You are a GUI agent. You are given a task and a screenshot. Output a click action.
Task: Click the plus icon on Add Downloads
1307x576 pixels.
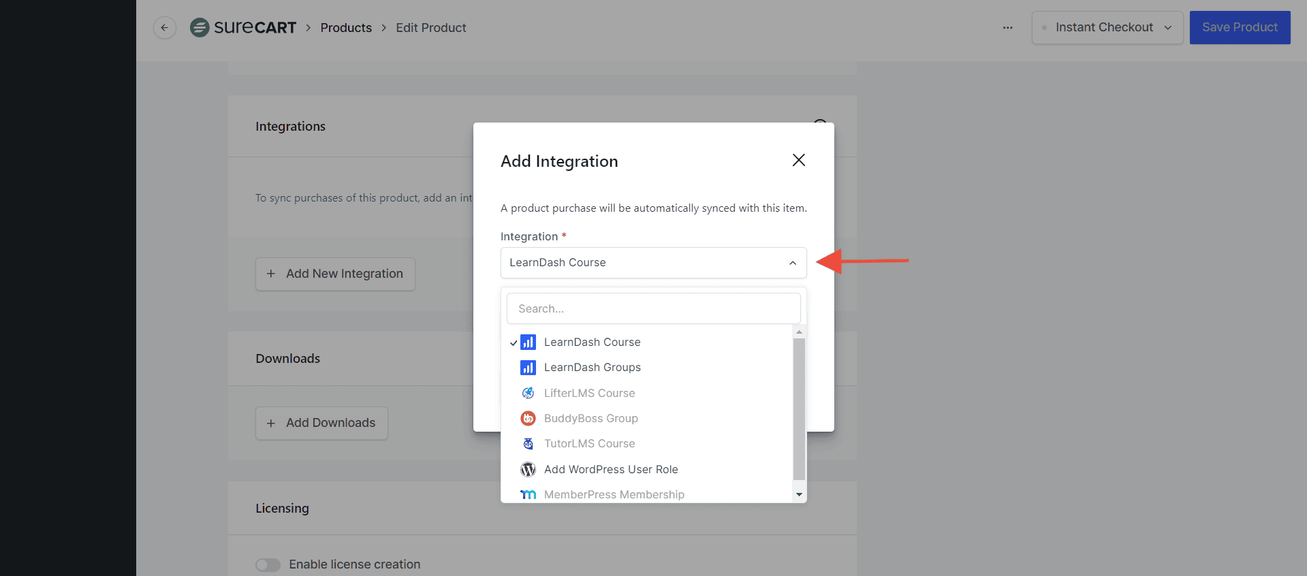click(271, 423)
